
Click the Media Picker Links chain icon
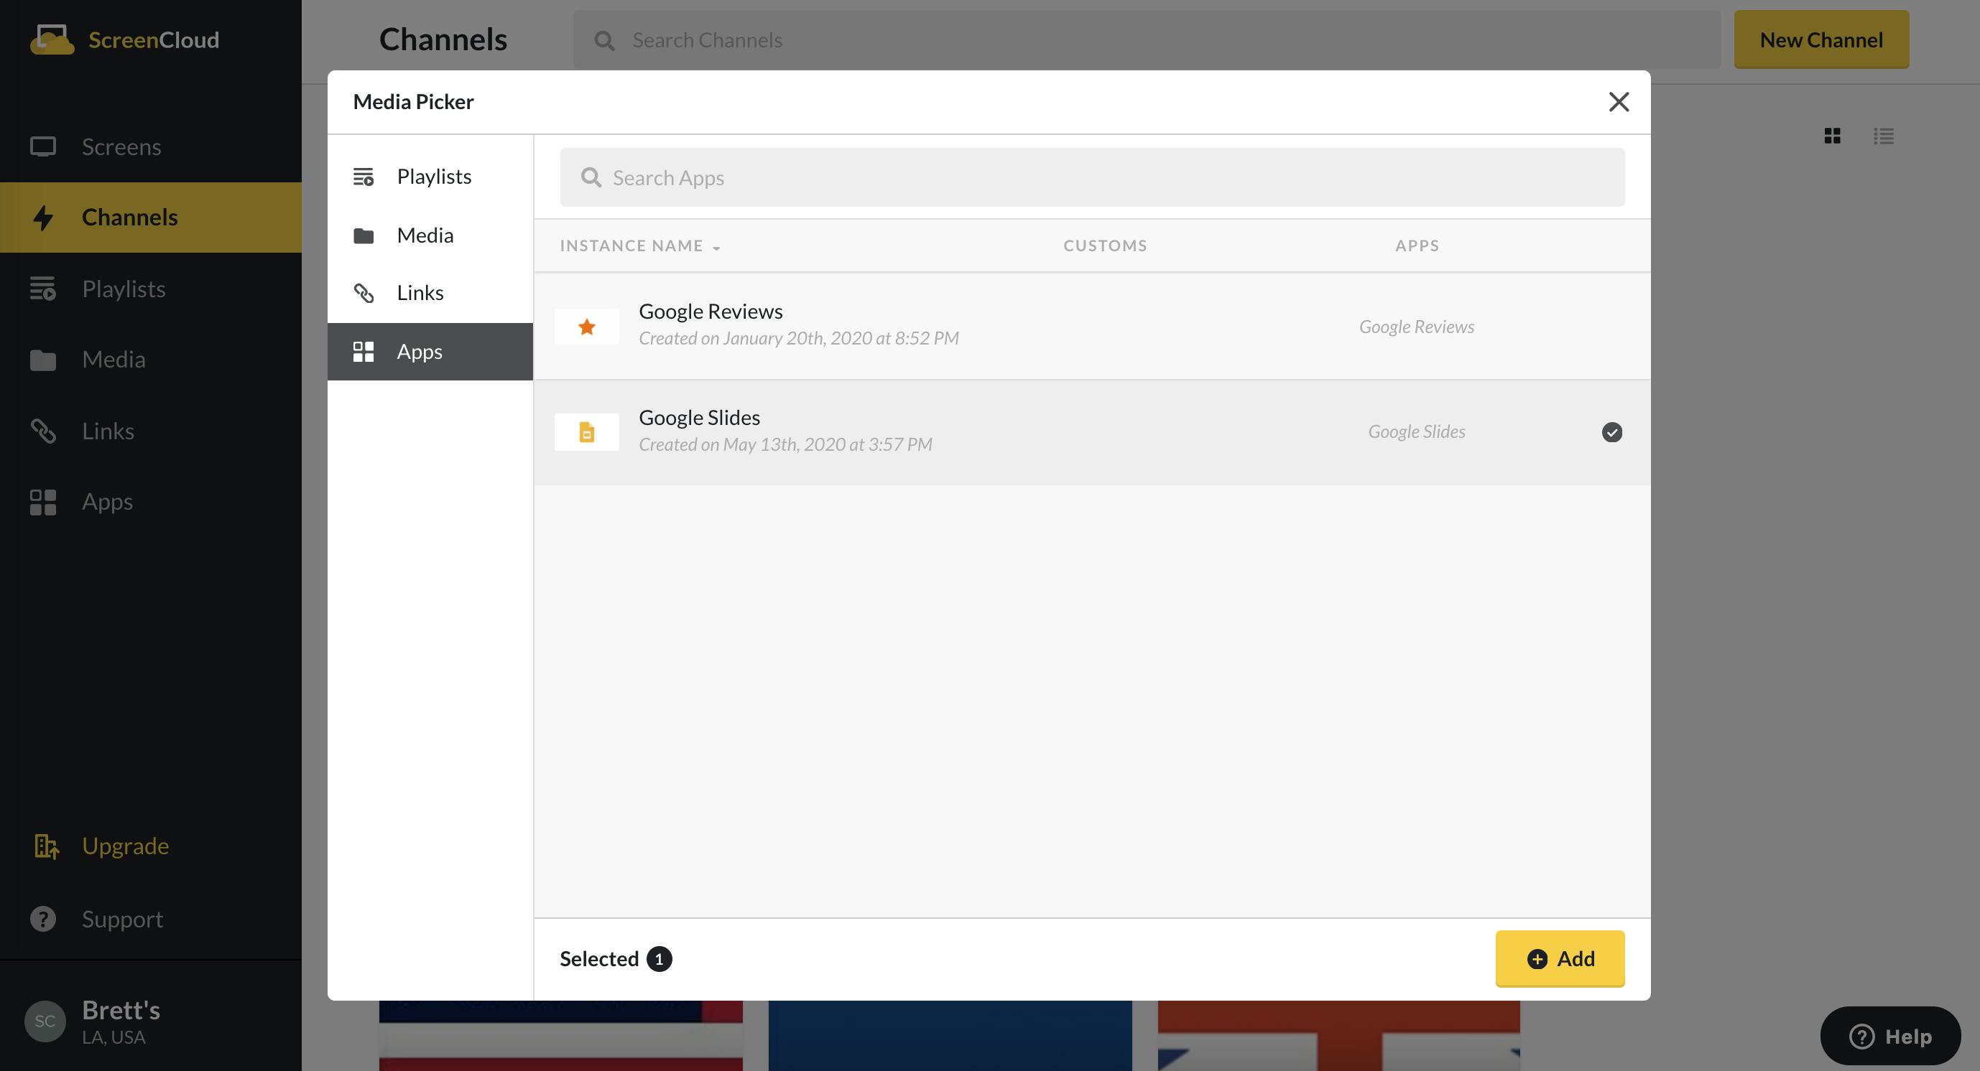(364, 294)
